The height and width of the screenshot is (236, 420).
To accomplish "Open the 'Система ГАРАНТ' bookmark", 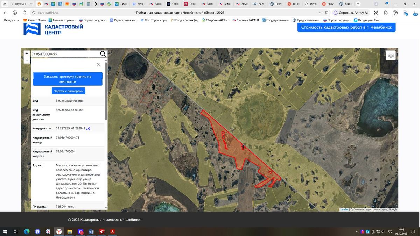I will 245,20.
